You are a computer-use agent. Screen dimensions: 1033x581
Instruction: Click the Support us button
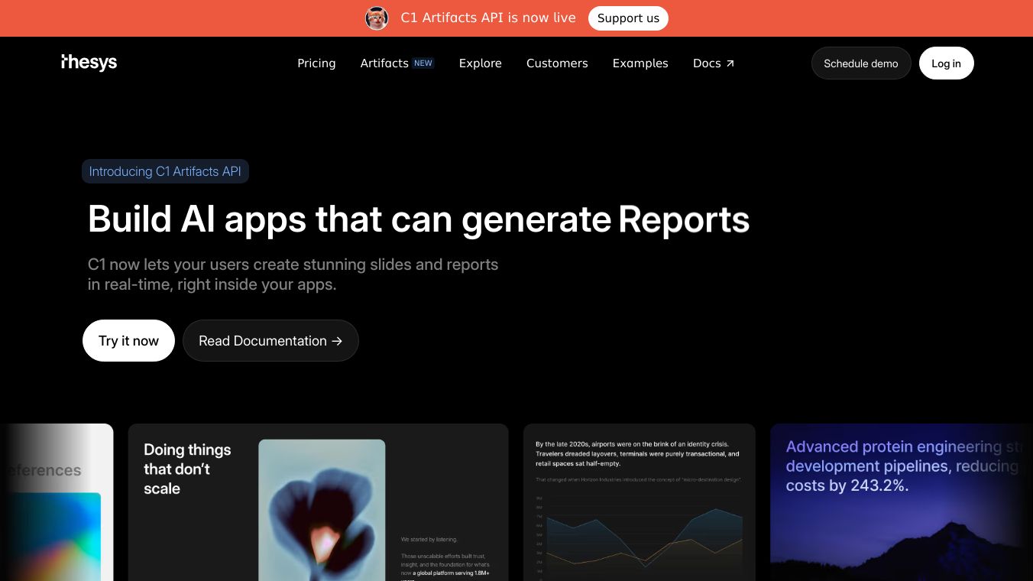pos(628,18)
